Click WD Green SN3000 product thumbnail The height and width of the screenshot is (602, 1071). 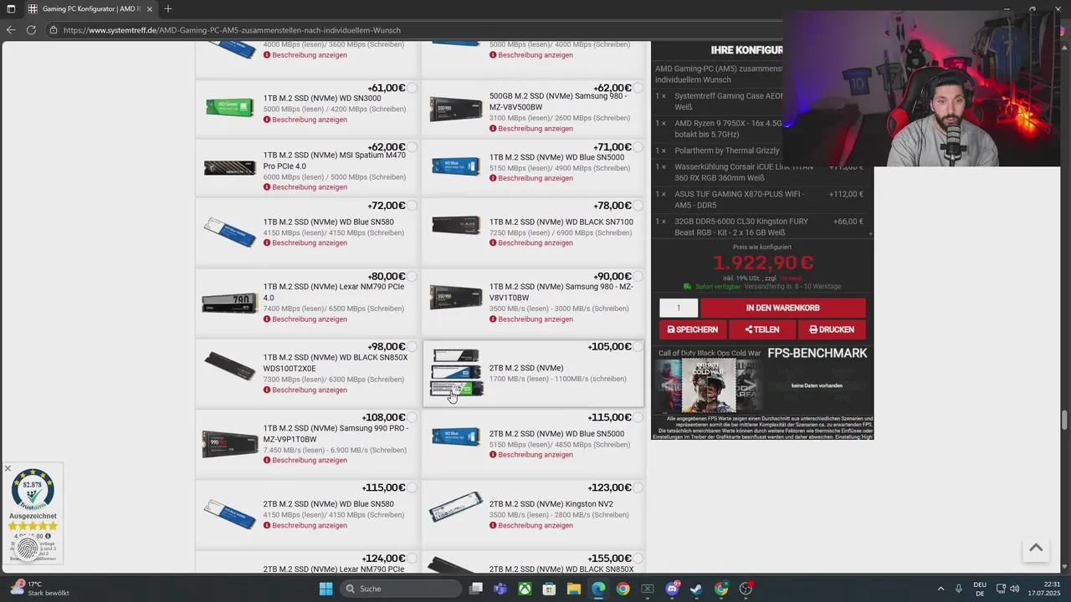click(230, 107)
